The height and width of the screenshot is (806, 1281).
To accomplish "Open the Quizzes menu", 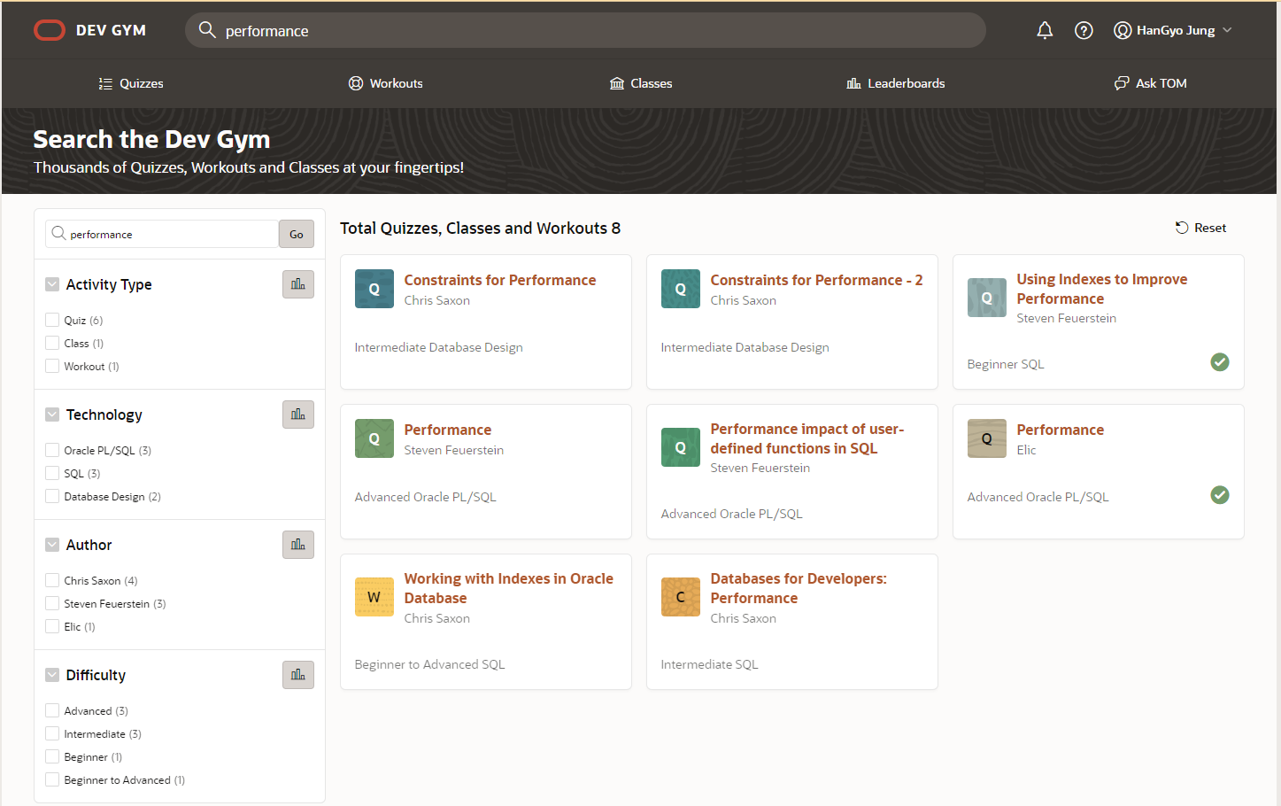I will (131, 83).
